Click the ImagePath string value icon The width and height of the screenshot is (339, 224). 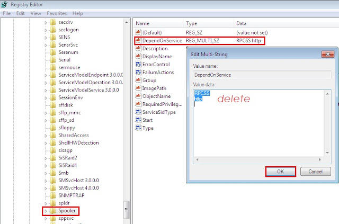click(x=138, y=88)
